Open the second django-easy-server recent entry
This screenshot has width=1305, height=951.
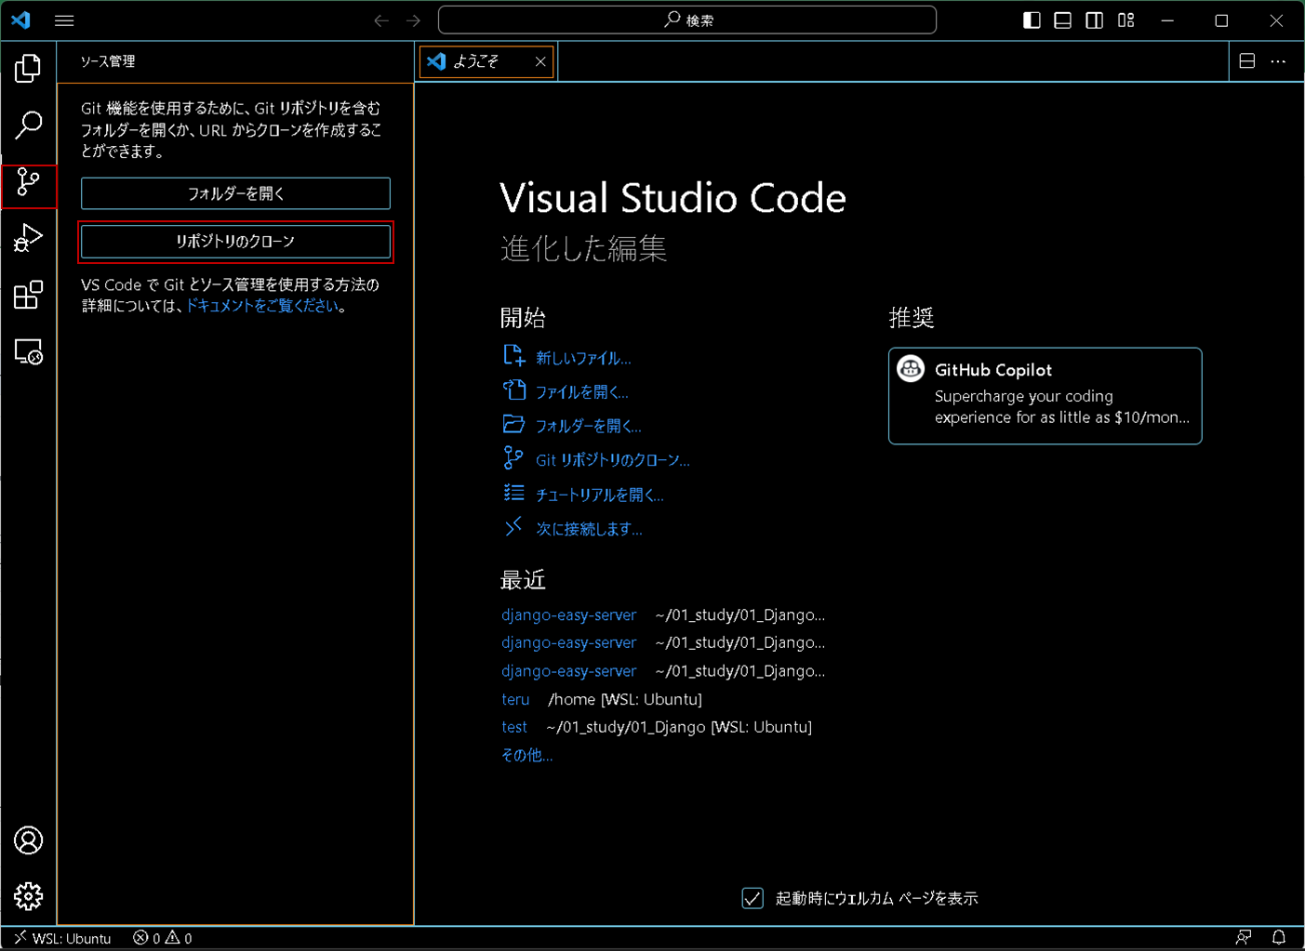[x=568, y=643]
